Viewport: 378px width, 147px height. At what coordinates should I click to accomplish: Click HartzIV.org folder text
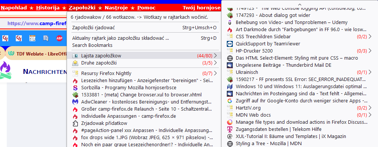pyautogui.click(x=248, y=108)
